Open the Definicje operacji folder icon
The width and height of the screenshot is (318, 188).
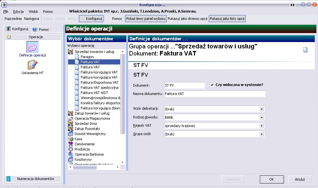[x=33, y=47]
